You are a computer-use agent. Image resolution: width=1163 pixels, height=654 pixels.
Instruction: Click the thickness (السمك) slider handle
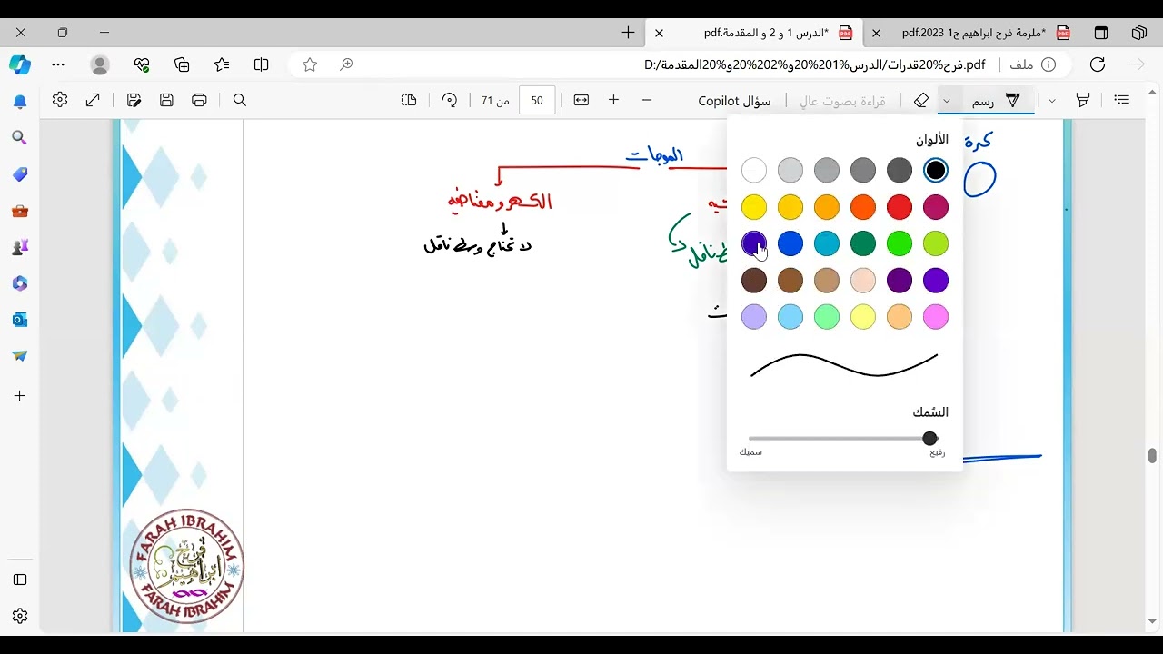[x=930, y=439]
